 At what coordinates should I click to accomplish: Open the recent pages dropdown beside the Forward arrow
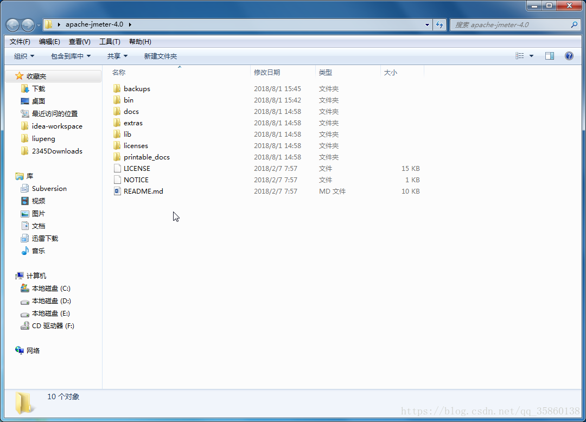pos(39,25)
